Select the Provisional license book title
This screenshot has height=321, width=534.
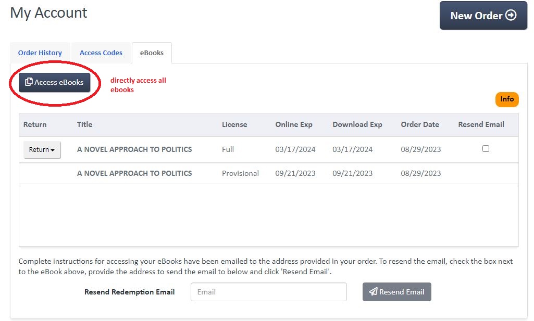point(134,173)
